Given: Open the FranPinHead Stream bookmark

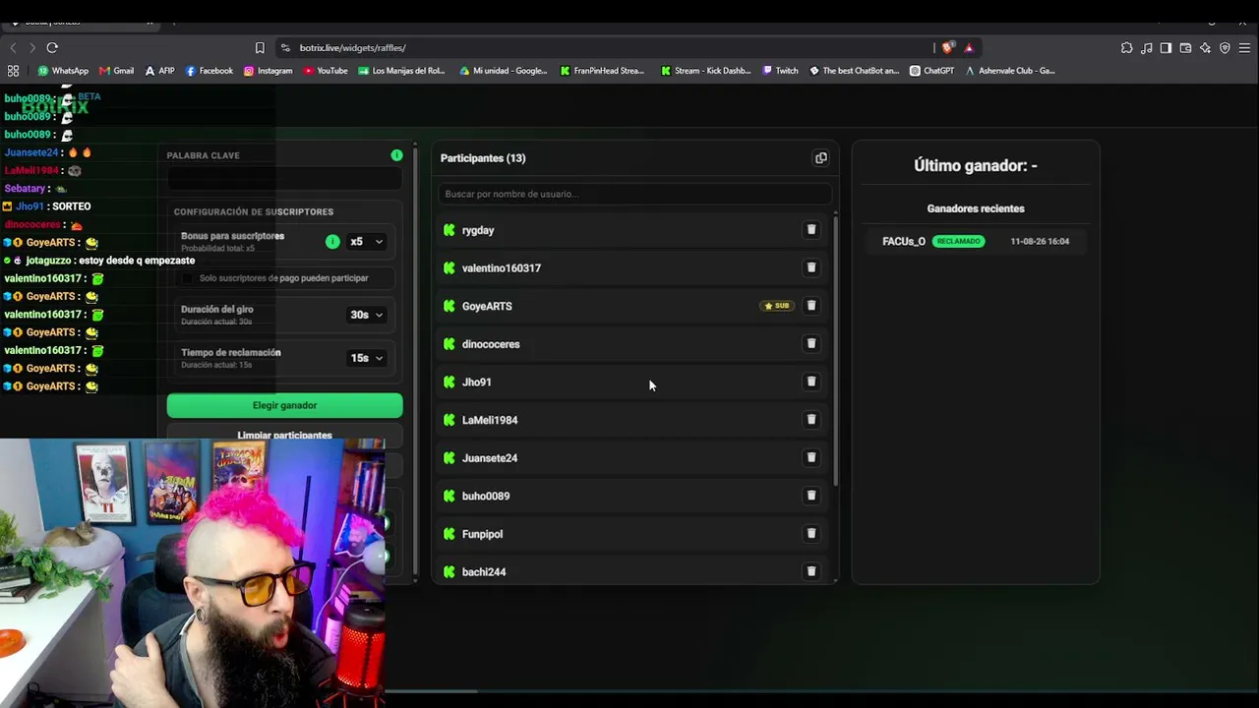Looking at the screenshot, I should 602,71.
